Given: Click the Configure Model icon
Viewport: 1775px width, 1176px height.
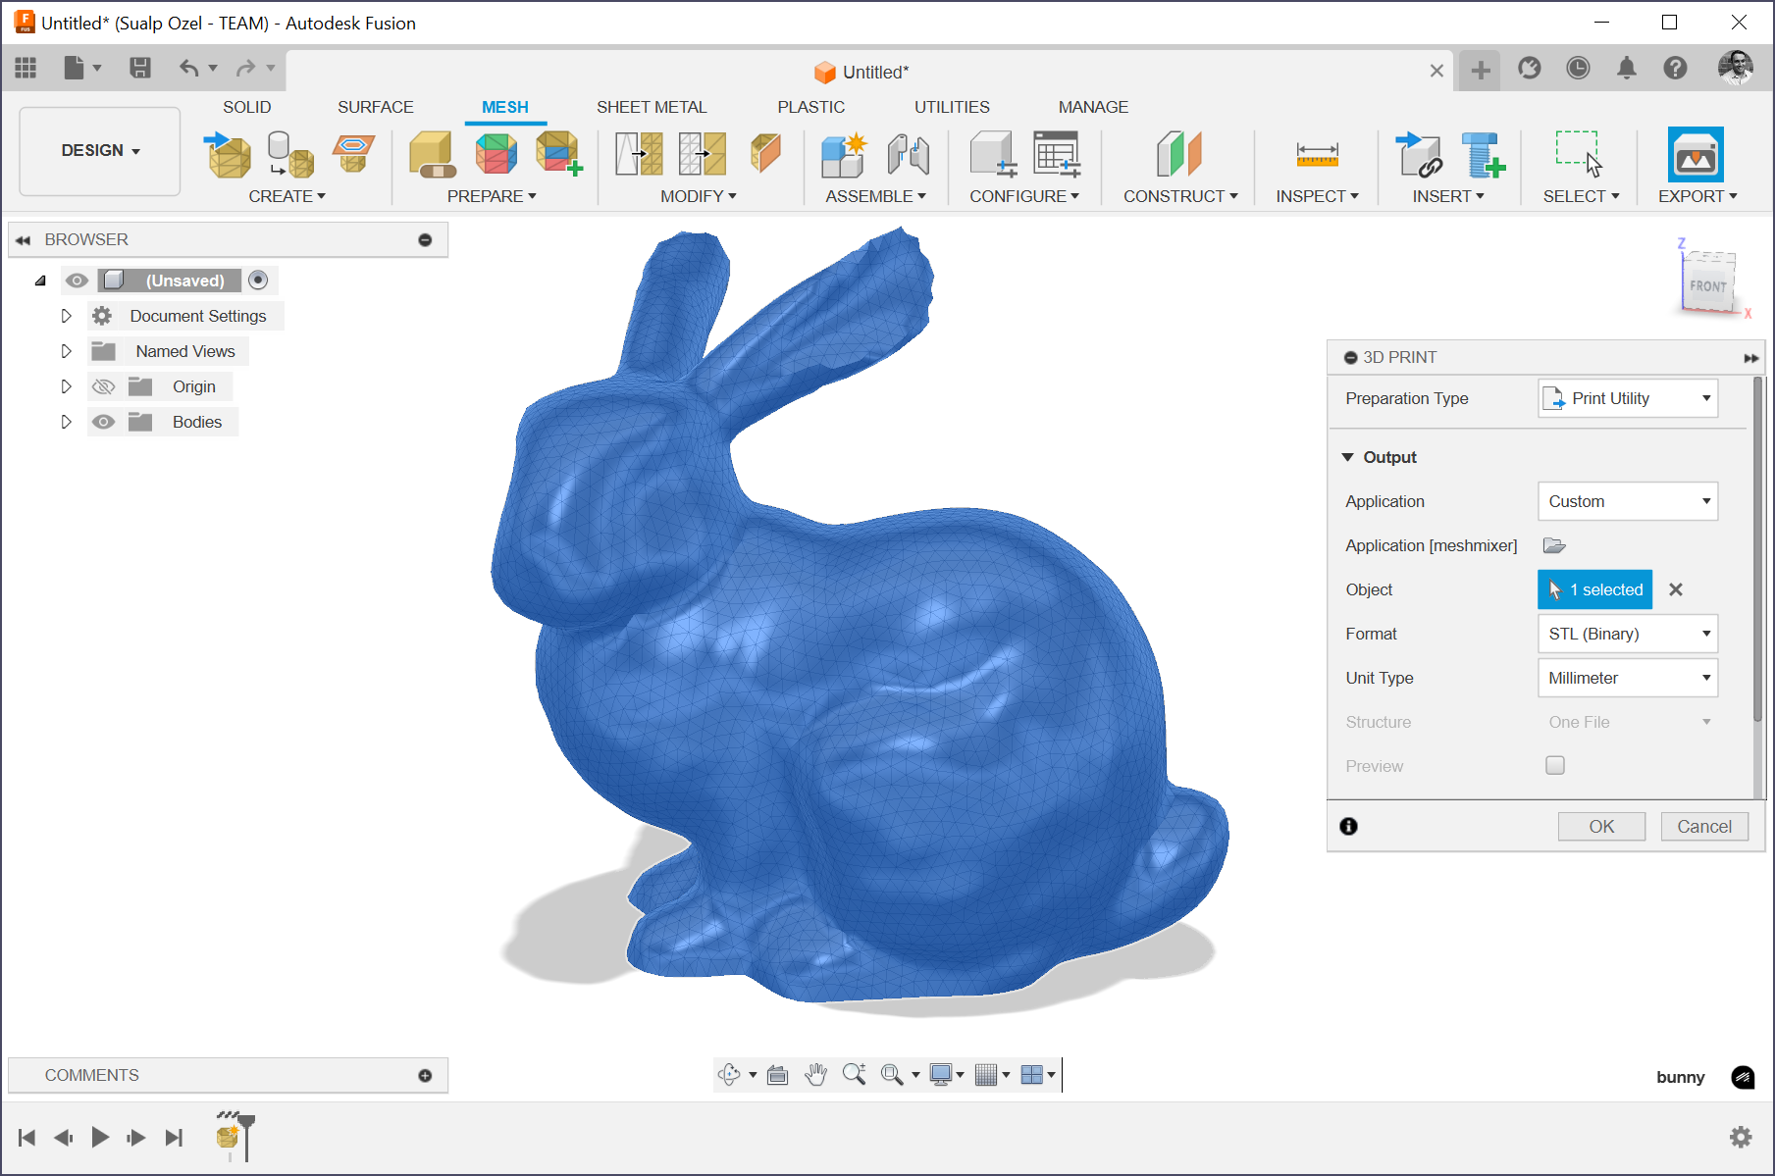Looking at the screenshot, I should (x=993, y=155).
